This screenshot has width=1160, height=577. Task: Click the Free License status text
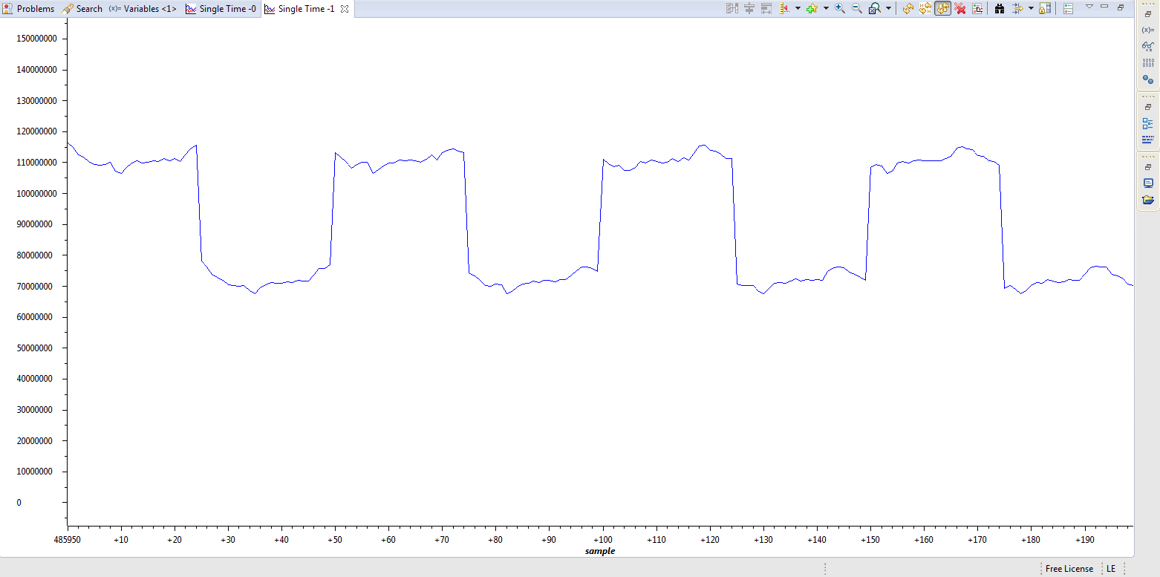click(x=1069, y=569)
